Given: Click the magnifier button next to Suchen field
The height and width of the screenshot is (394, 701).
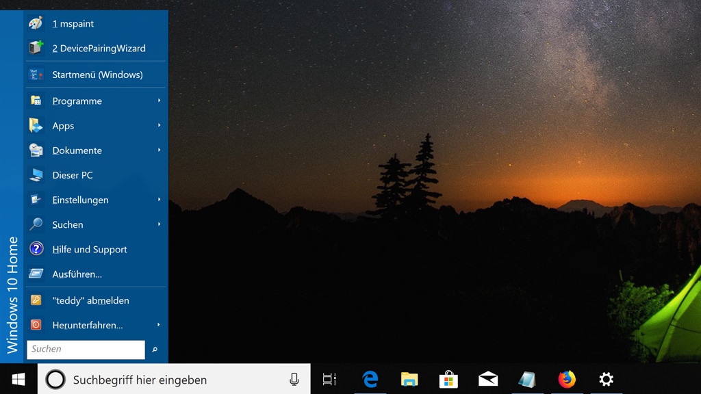Looking at the screenshot, I should click(155, 349).
